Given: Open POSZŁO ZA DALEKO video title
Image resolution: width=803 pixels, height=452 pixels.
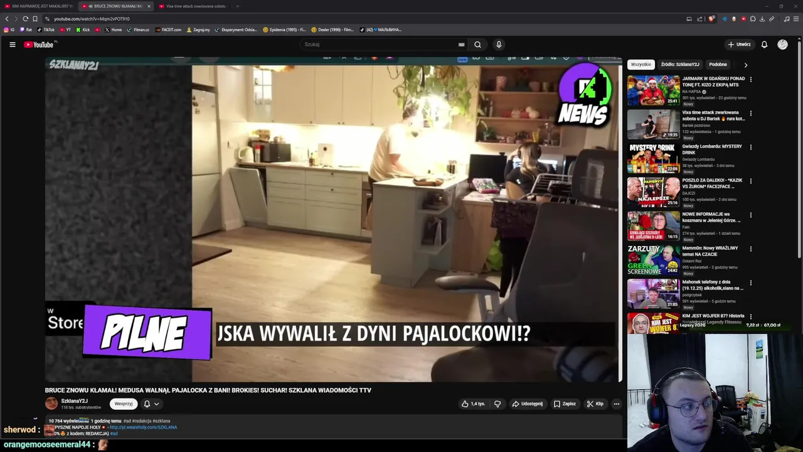Looking at the screenshot, I should (x=713, y=183).
